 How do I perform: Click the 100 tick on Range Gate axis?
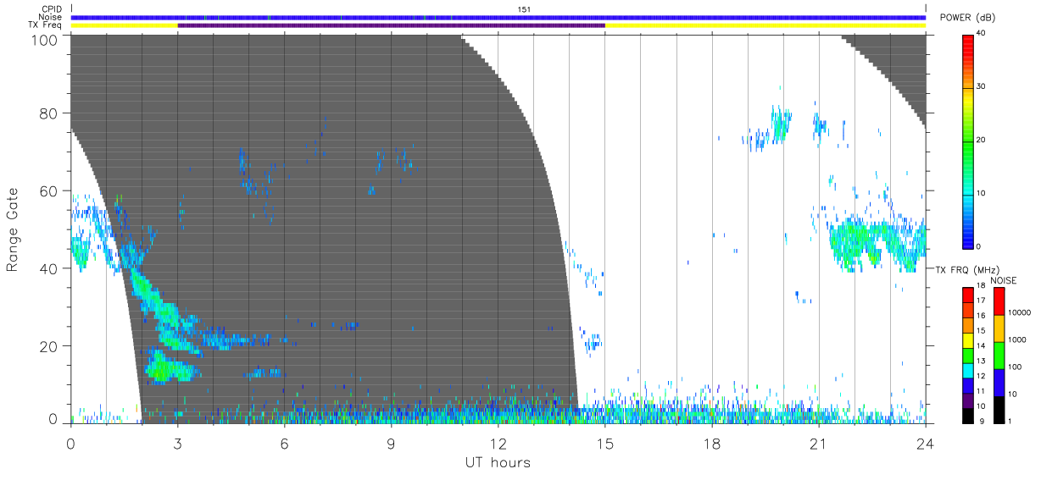coord(43,39)
